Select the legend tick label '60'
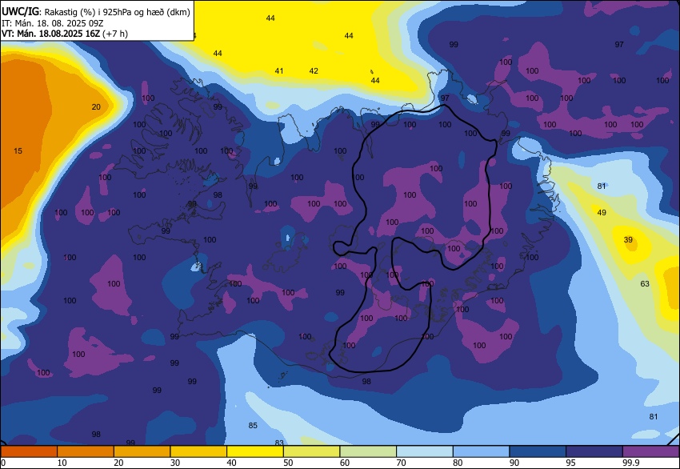 tap(345, 463)
